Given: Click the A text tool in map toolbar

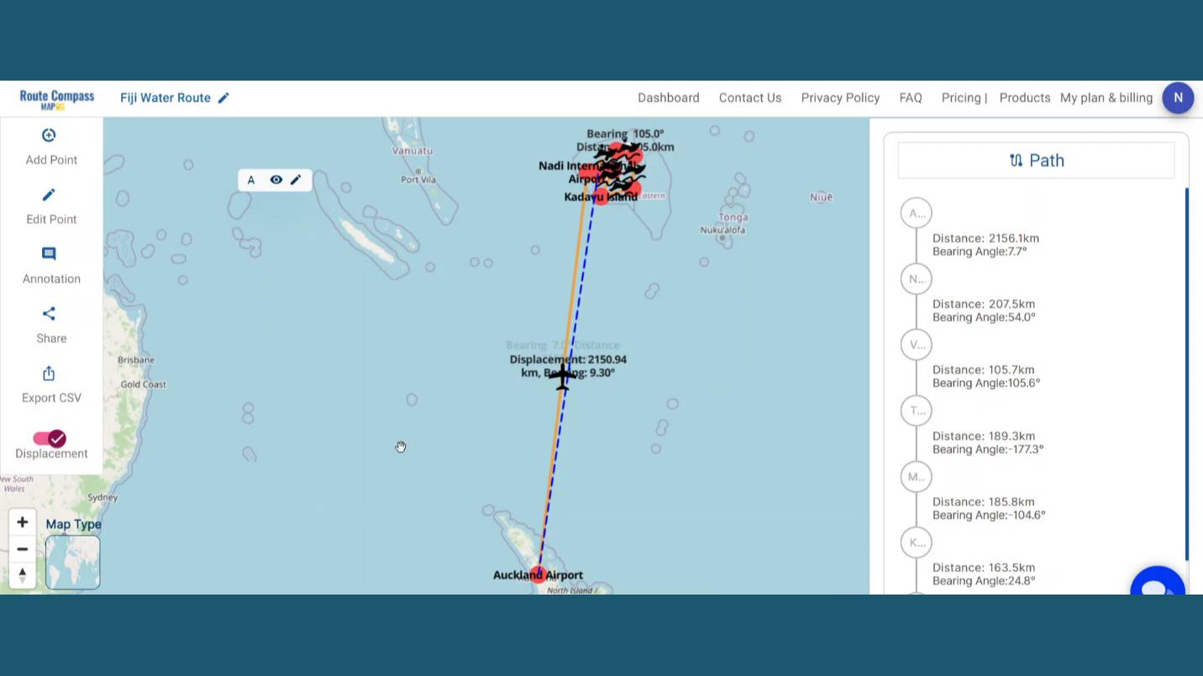Looking at the screenshot, I should [x=250, y=180].
